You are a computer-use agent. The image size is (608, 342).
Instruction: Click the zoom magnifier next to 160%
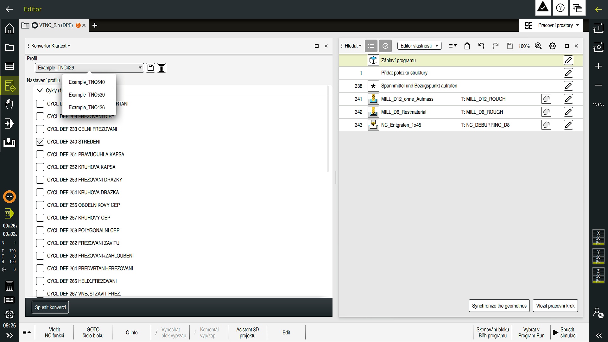coord(538,46)
